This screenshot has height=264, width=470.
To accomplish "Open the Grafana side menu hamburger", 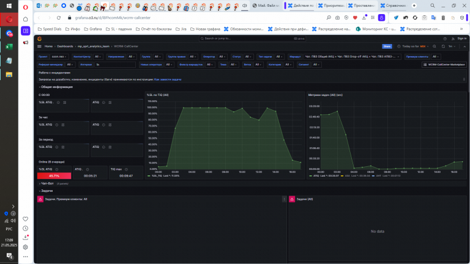I will pos(39,46).
